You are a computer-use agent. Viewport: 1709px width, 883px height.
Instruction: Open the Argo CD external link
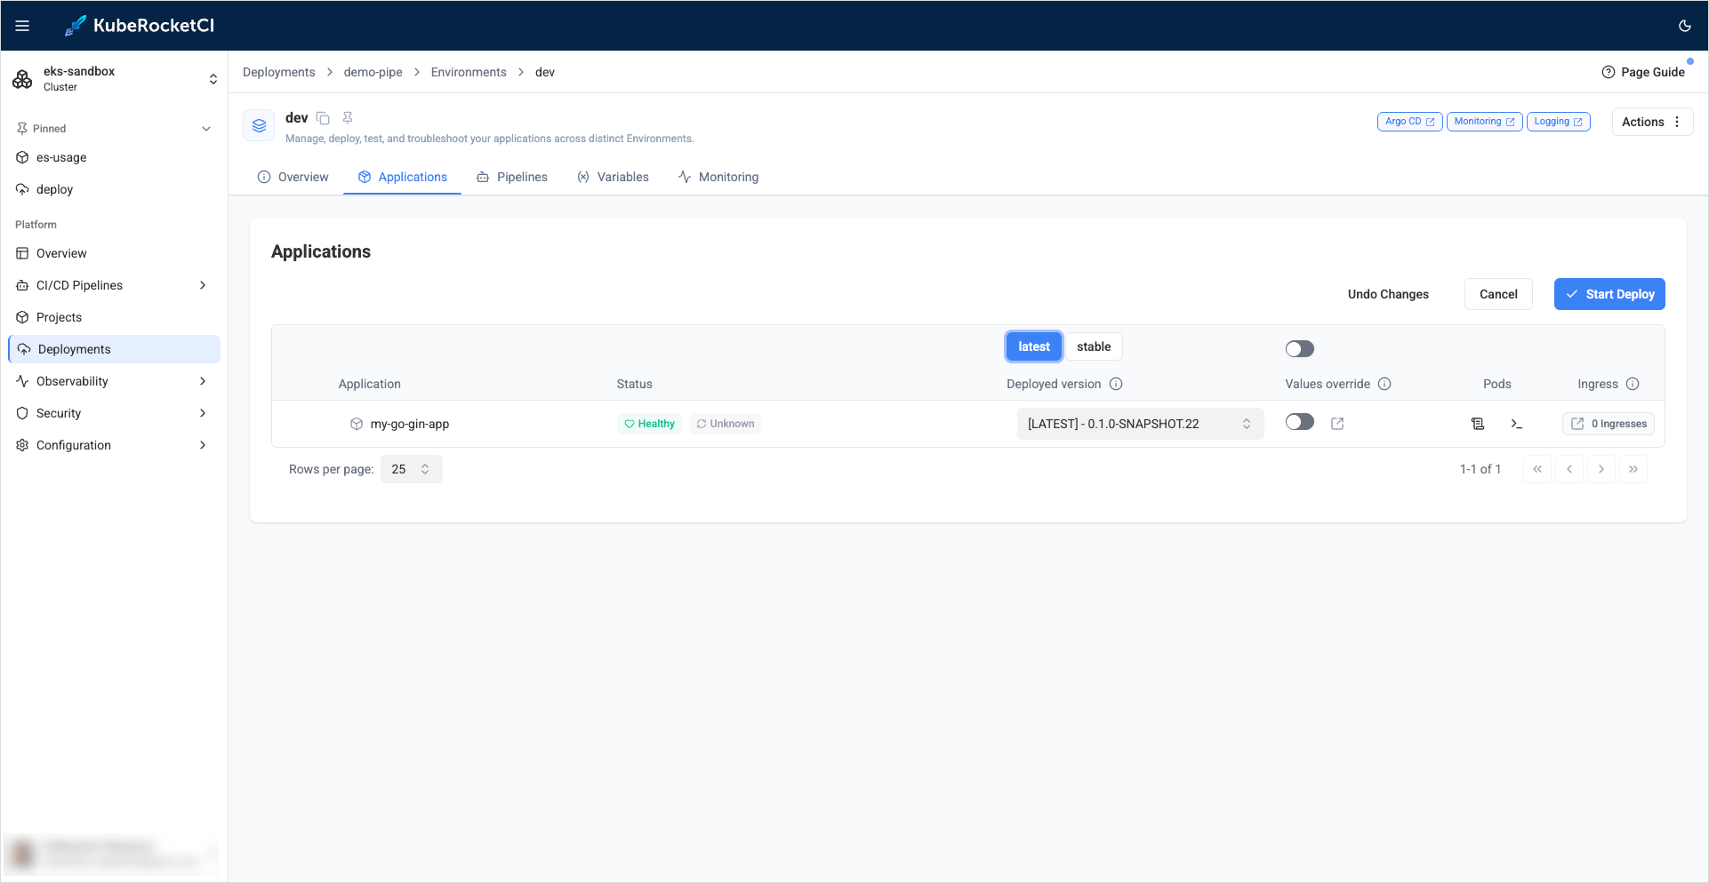pos(1409,122)
